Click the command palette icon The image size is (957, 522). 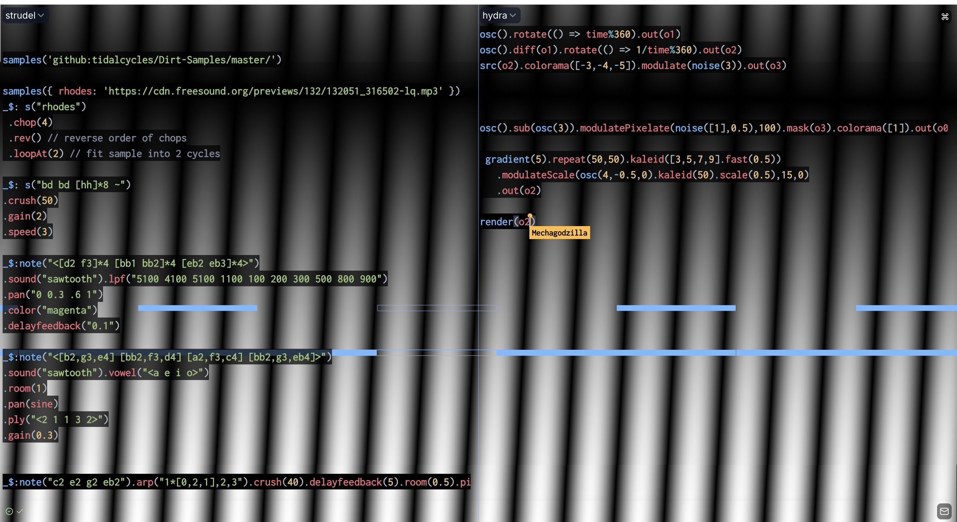945,17
